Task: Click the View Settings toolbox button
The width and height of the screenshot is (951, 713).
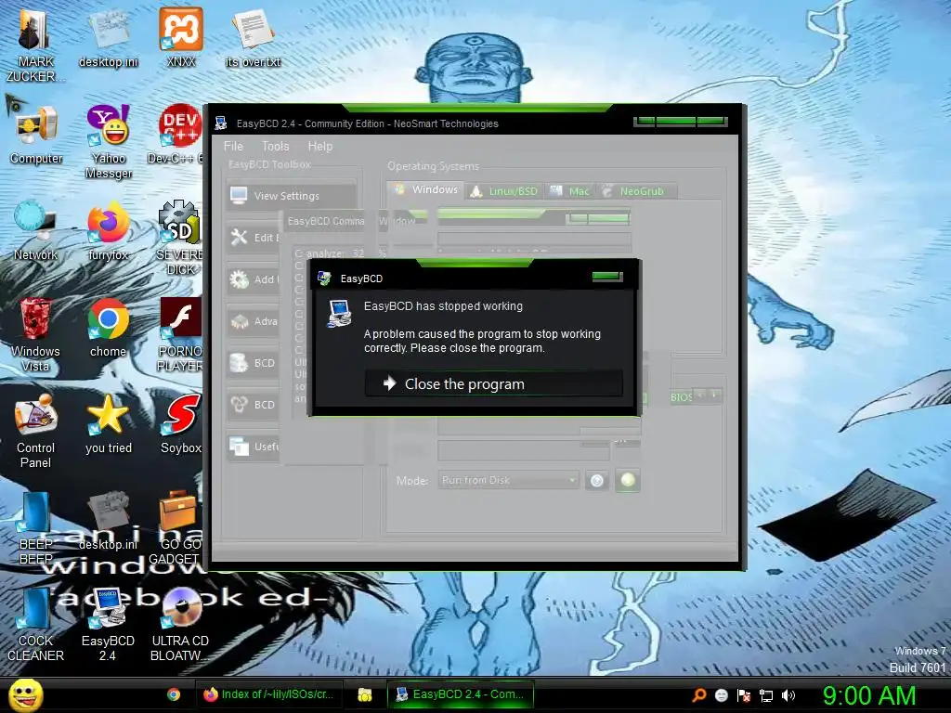Action: tap(291, 195)
